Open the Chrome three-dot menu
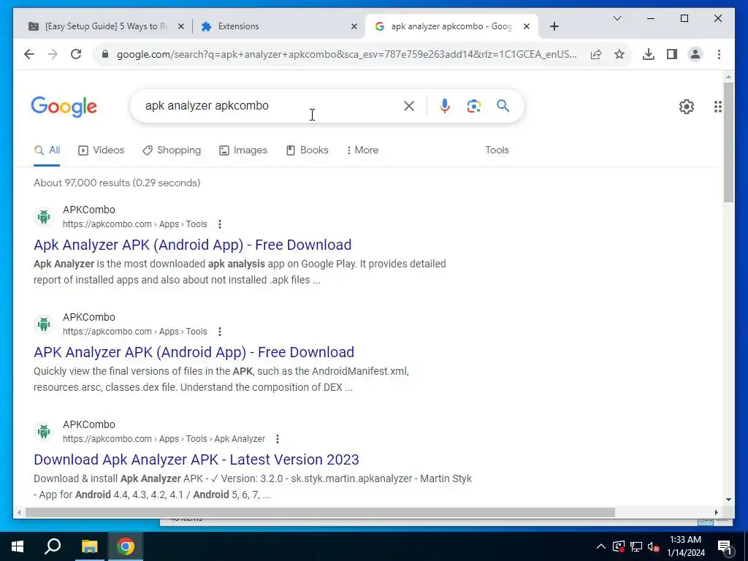Viewport: 748px width, 561px height. [719, 54]
